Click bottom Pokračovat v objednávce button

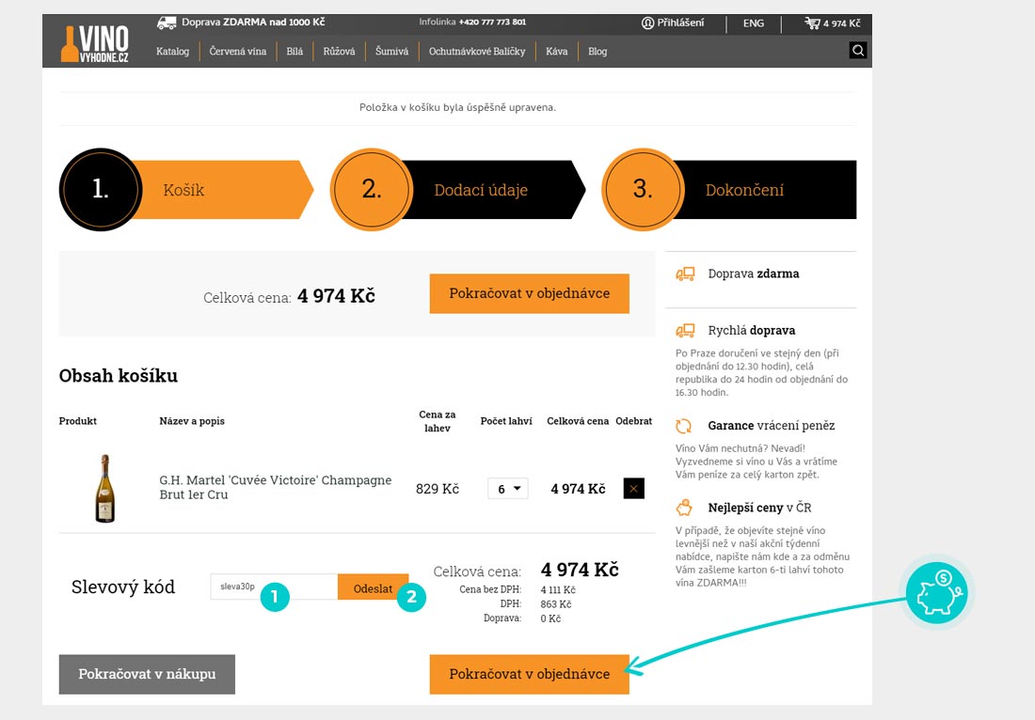[x=529, y=674]
